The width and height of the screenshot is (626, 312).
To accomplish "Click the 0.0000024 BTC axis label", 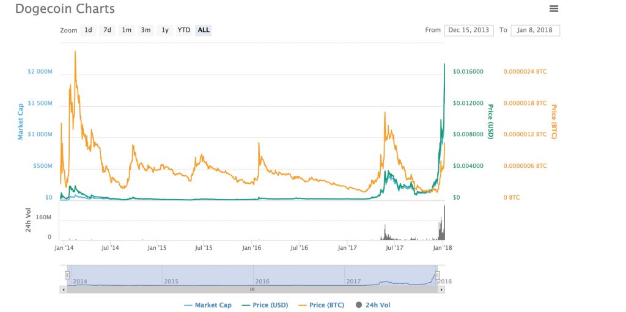I will pyautogui.click(x=525, y=72).
